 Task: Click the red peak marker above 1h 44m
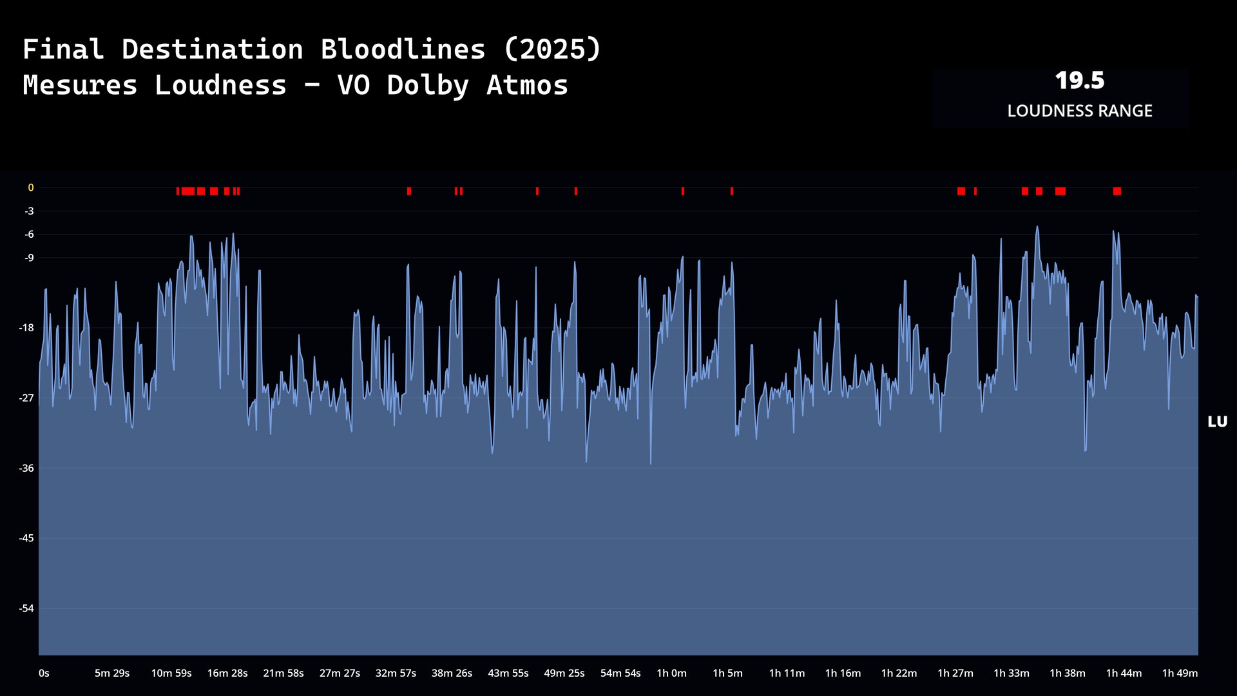tap(1117, 191)
